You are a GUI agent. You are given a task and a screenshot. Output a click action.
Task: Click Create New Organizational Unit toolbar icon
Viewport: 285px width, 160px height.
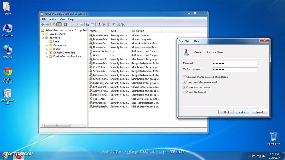109,24
